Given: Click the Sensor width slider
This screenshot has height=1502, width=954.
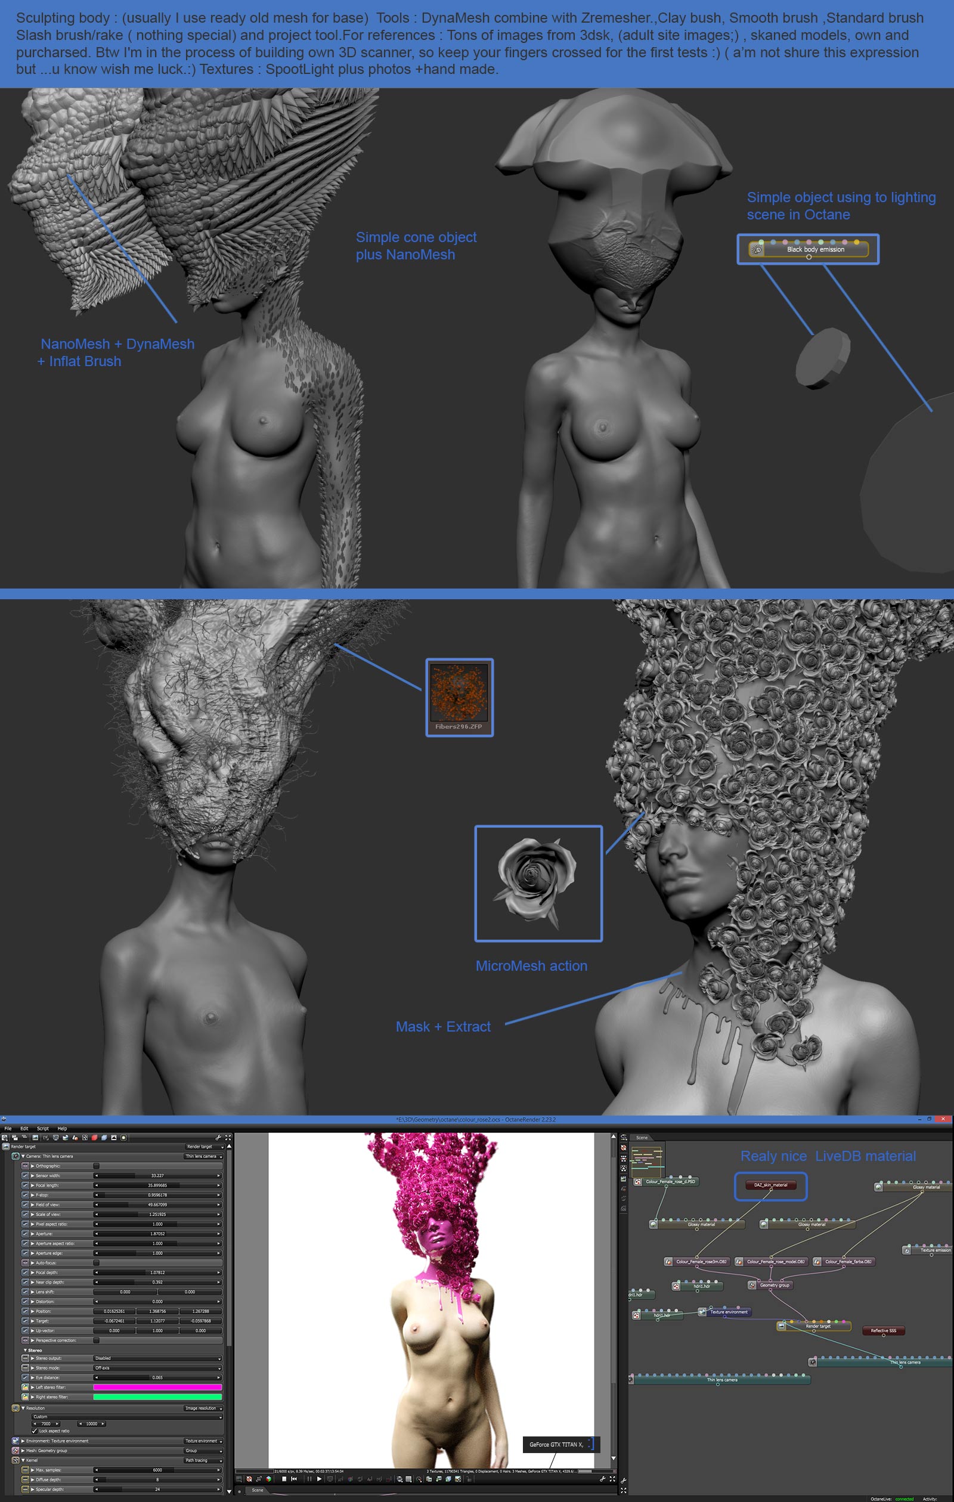Looking at the screenshot, I should tap(157, 1176).
